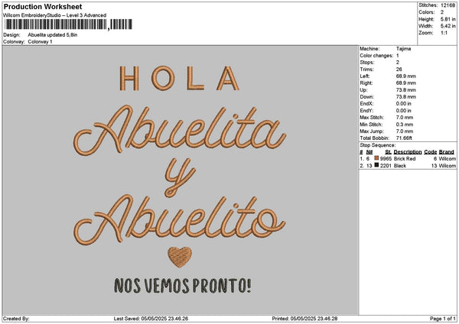Click the script letter y in the design

tap(177, 172)
